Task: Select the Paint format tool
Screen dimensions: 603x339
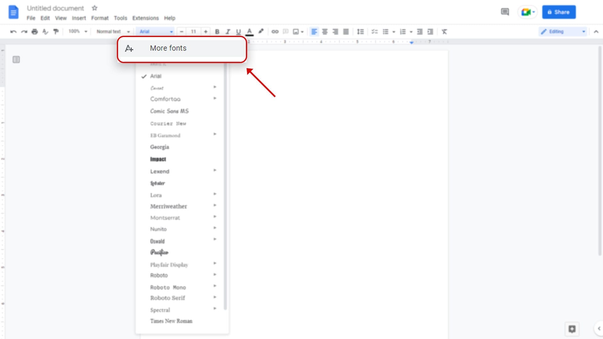Action: (56, 31)
